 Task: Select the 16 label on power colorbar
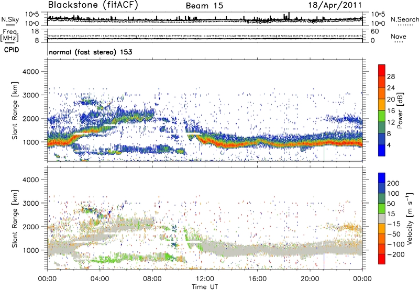tap(391, 111)
